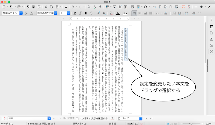Click the vertical scrollbar of the document

[x=205, y=42]
